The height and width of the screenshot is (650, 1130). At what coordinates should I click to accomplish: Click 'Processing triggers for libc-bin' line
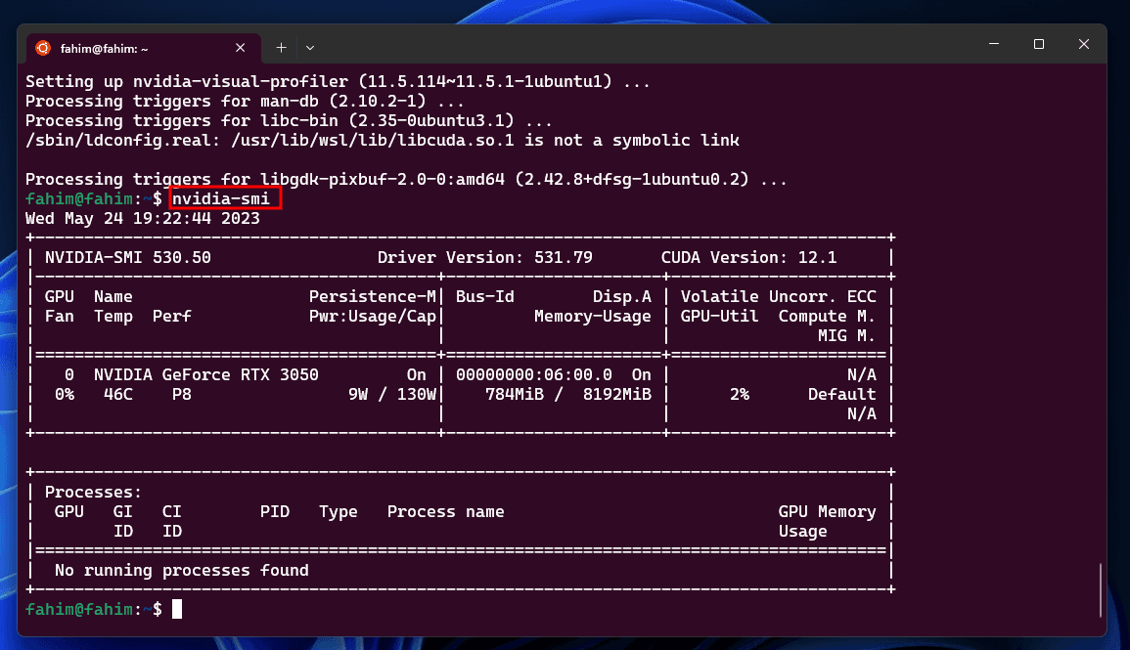pyautogui.click(x=289, y=120)
